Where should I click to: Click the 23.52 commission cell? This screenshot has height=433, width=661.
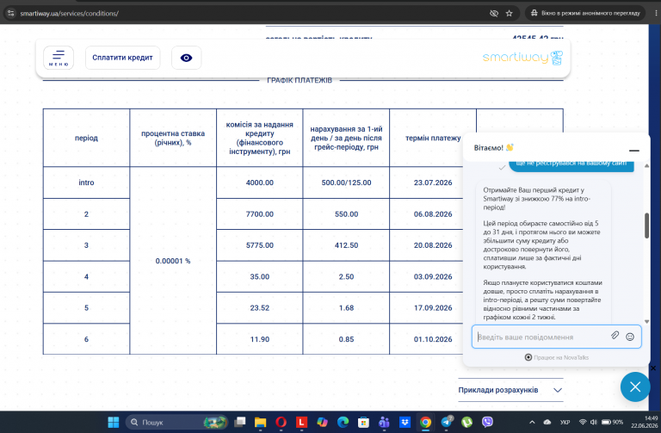tap(260, 308)
